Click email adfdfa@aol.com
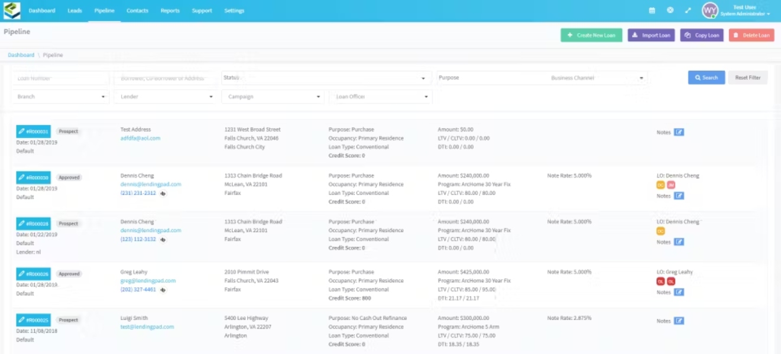The height and width of the screenshot is (354, 781). coord(140,138)
